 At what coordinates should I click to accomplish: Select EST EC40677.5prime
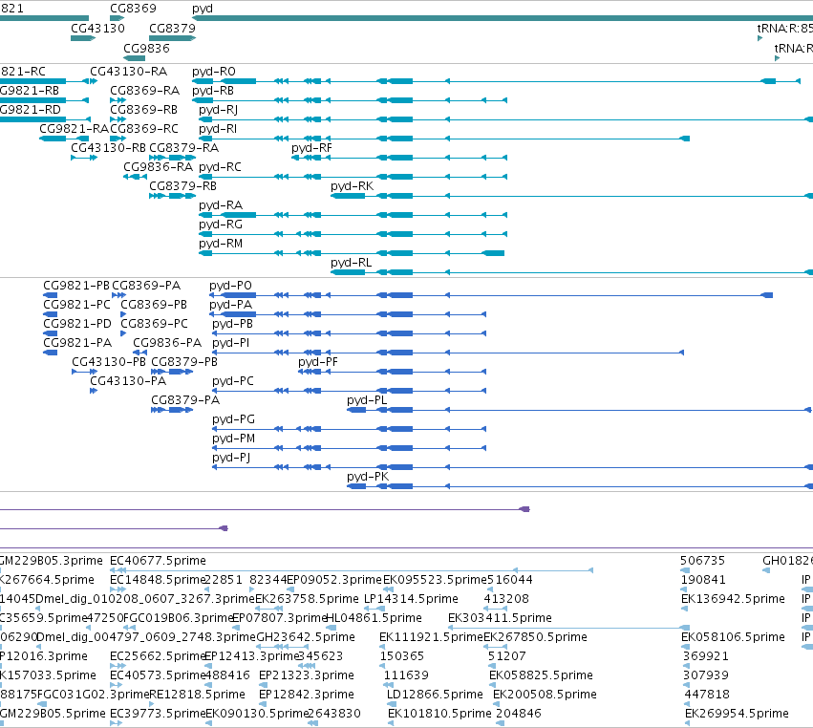point(158,561)
